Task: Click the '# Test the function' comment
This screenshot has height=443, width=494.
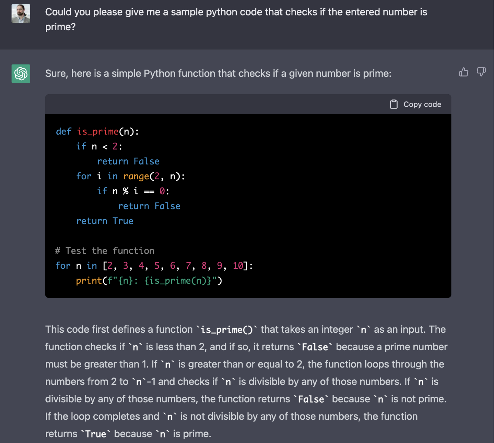Action: coord(105,251)
